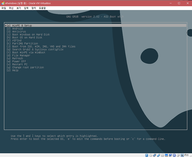192x157 pixels.
Task: Close the VirtualBox window
Action: (187, 3)
